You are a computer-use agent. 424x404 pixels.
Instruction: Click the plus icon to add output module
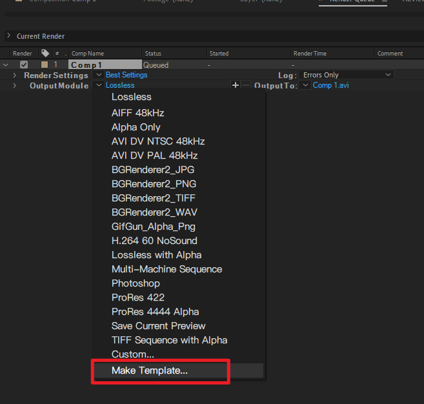coord(236,85)
